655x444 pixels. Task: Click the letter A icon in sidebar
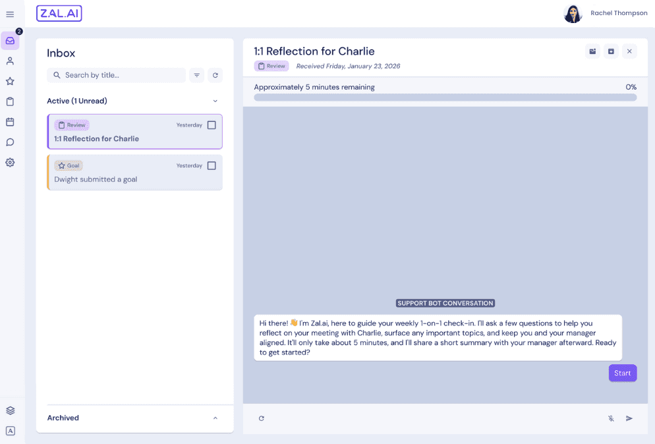[x=11, y=431]
